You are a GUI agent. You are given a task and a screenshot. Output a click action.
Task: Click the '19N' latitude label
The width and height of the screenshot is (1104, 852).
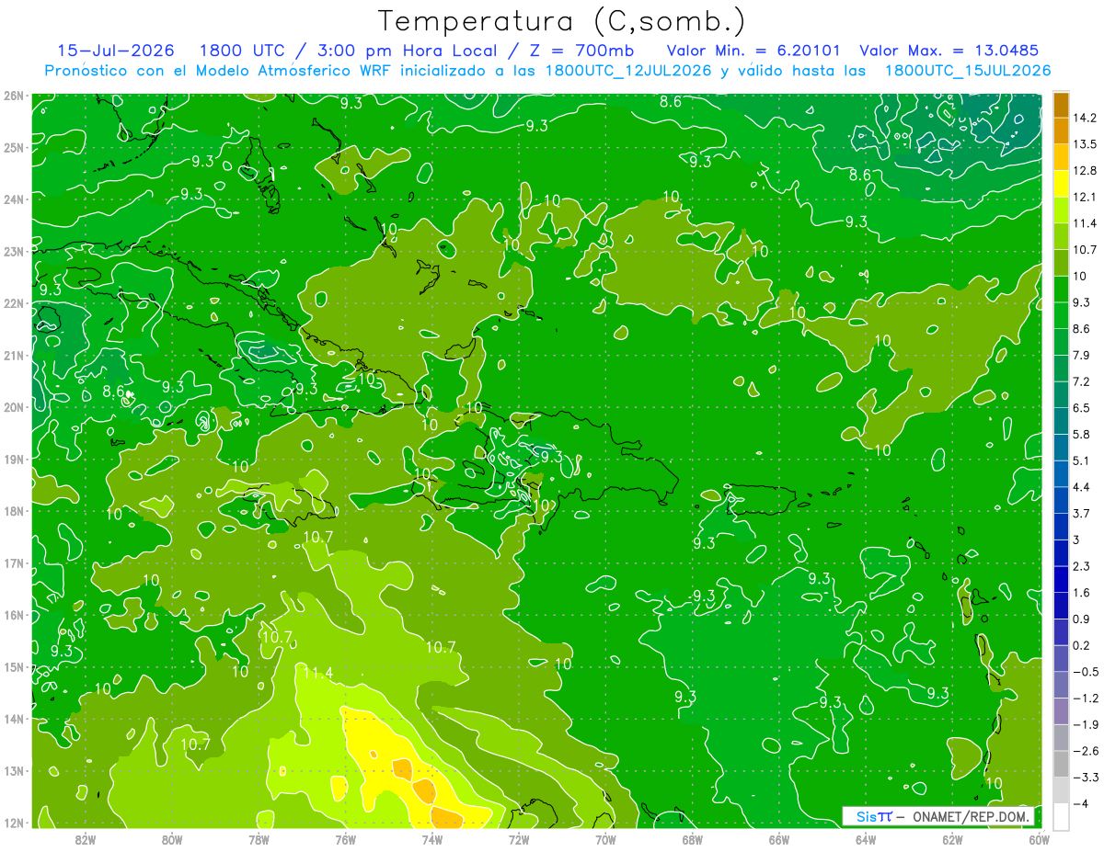[13, 459]
